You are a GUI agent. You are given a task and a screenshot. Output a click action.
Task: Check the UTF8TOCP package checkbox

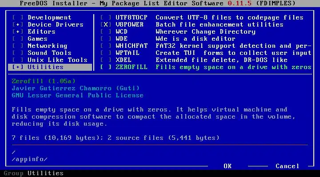pyautogui.click(x=106, y=17)
